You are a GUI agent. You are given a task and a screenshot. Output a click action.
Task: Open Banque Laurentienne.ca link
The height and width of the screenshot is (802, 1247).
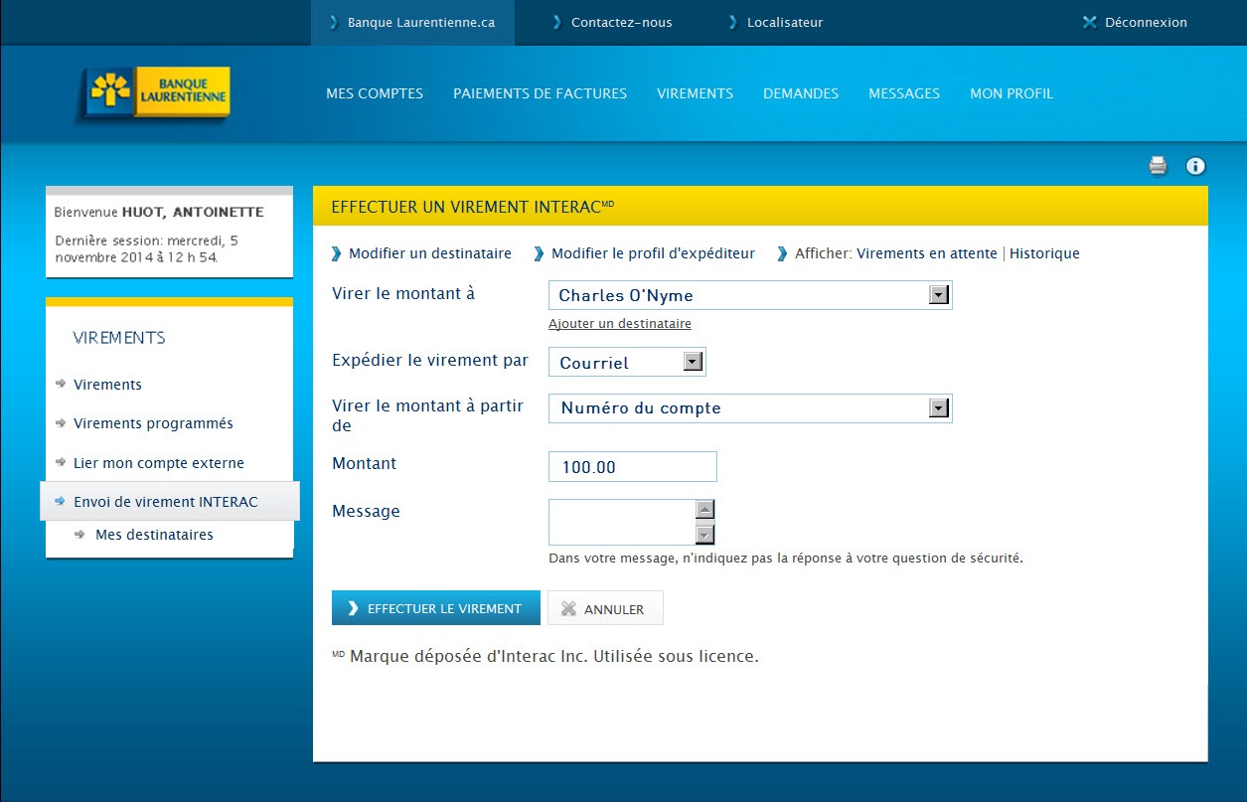[x=421, y=22]
